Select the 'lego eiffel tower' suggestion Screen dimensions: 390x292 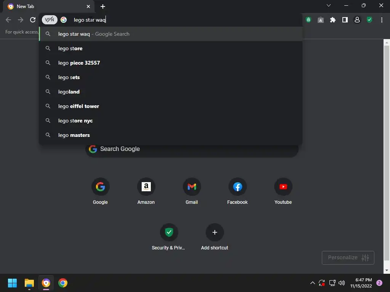[x=171, y=106]
